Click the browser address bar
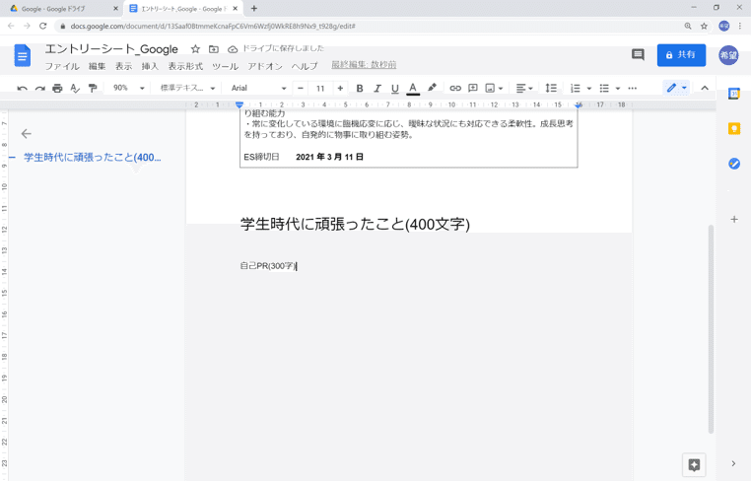751x481 pixels. (369, 27)
